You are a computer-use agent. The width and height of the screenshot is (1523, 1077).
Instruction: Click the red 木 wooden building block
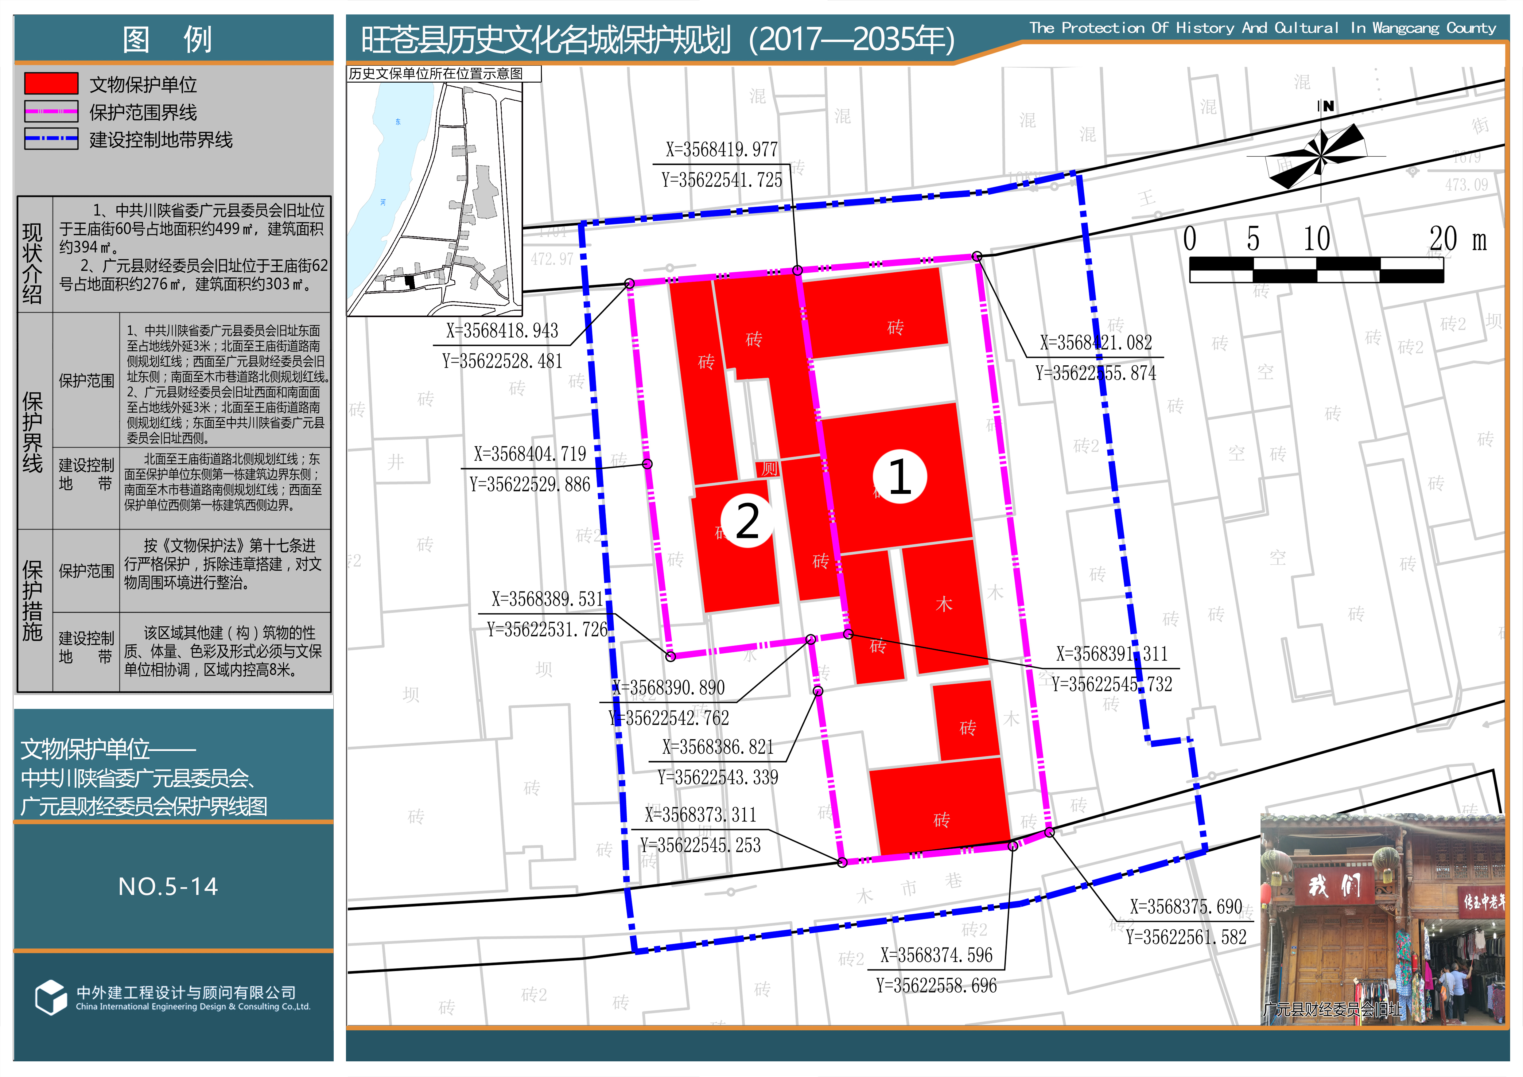(x=945, y=605)
